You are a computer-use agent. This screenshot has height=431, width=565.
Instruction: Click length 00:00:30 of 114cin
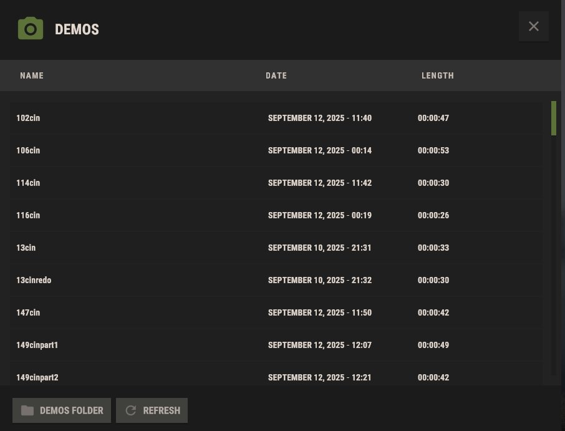(433, 183)
